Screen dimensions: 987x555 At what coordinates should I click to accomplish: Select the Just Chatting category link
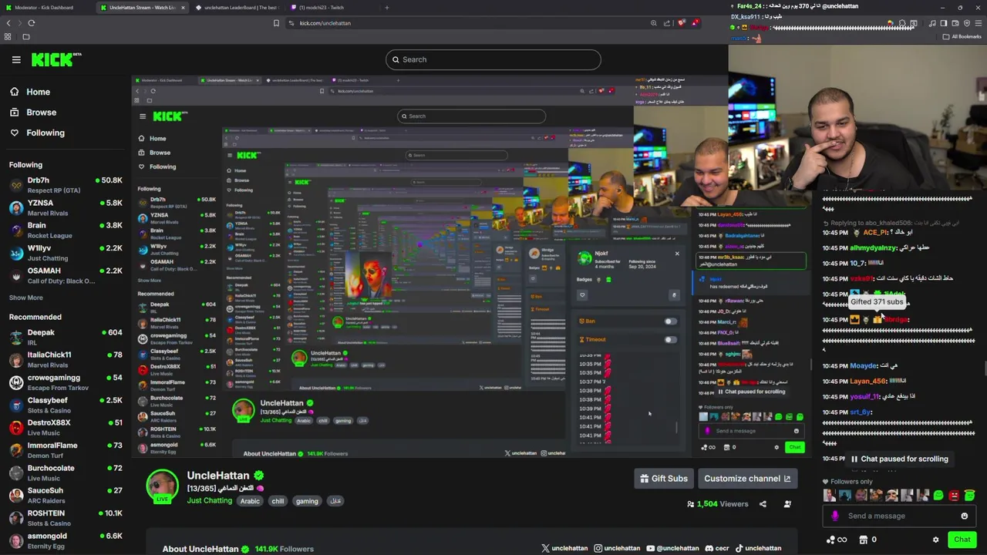click(x=209, y=501)
